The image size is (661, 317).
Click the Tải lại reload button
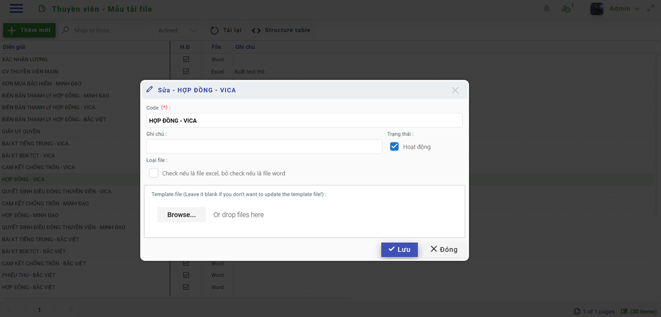coord(226,30)
